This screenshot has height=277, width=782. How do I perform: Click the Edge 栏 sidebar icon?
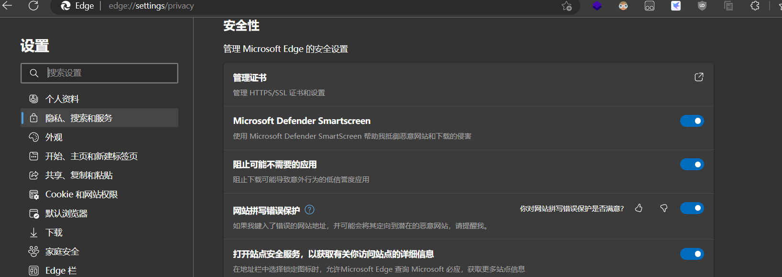(33, 270)
